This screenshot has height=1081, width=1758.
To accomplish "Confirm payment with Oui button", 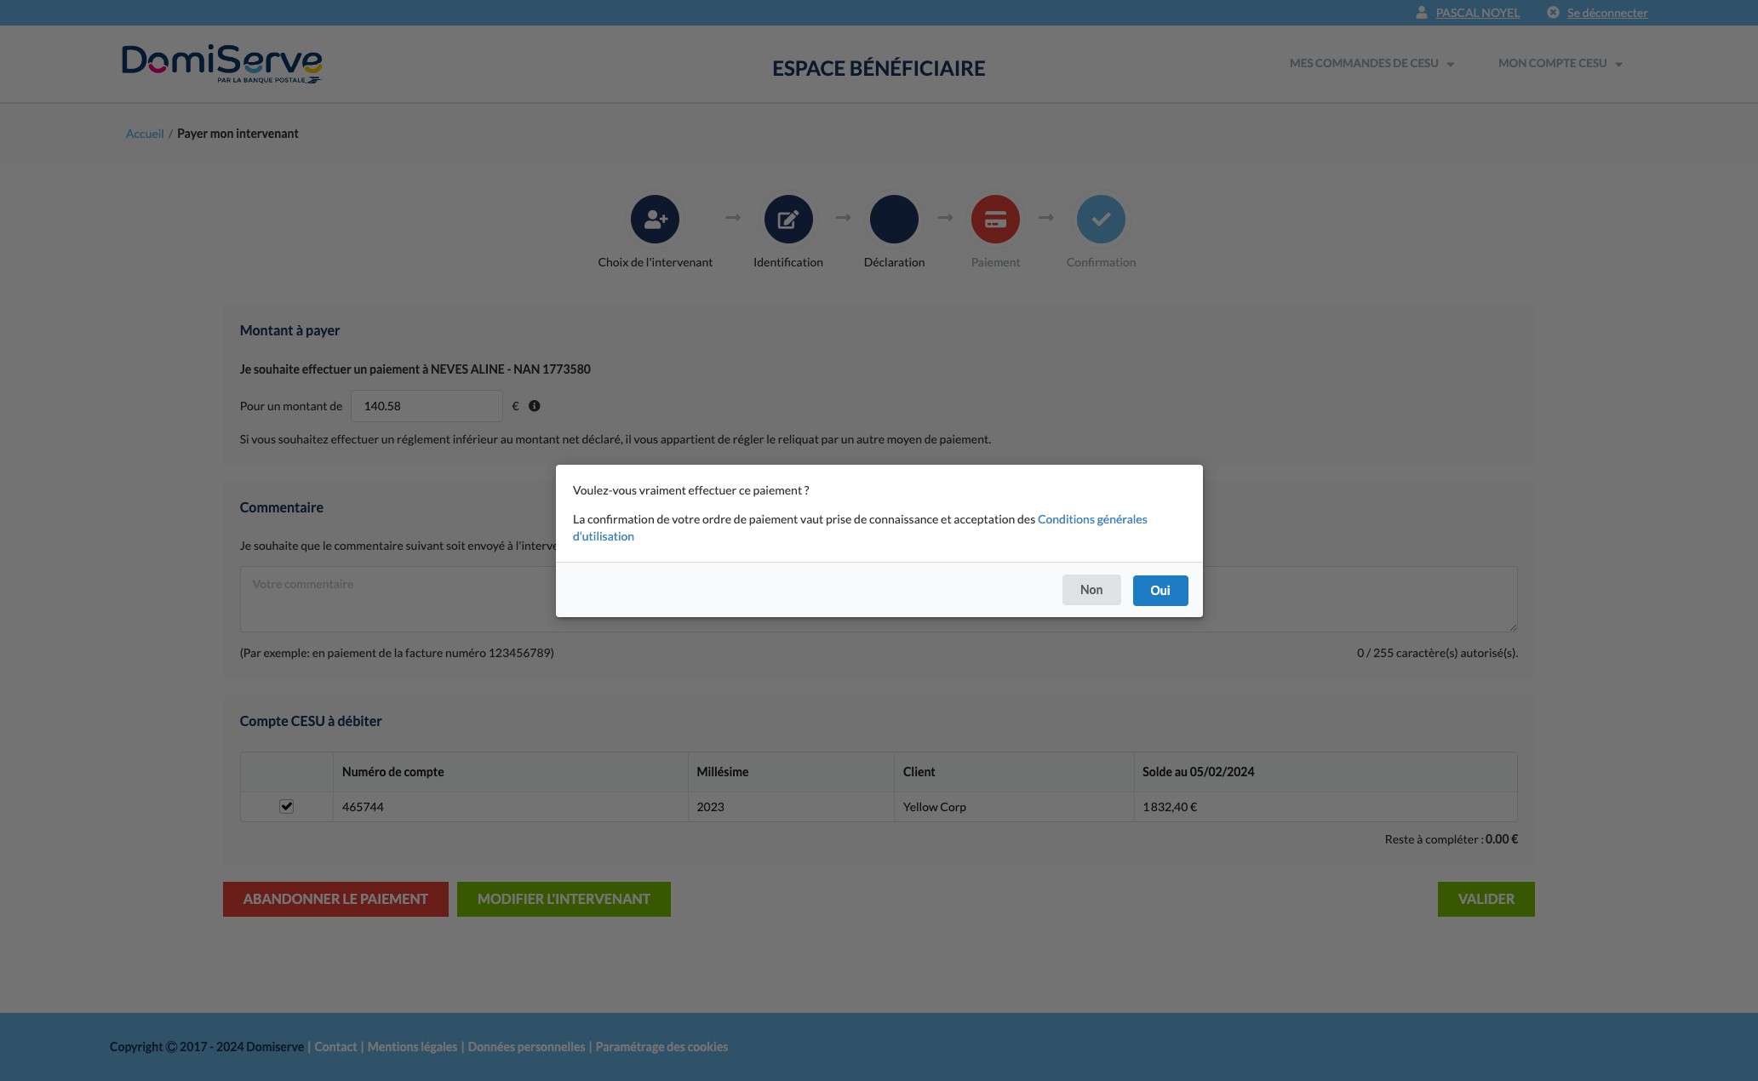I will tap(1160, 590).
